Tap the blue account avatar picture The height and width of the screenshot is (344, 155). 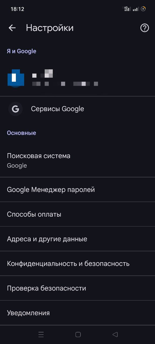(16, 78)
